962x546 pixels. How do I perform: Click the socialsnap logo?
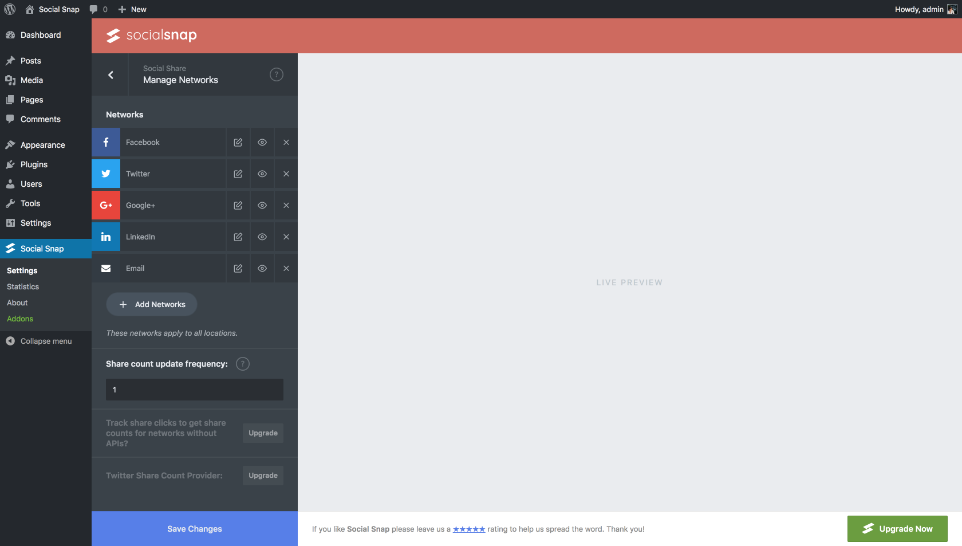coord(152,36)
